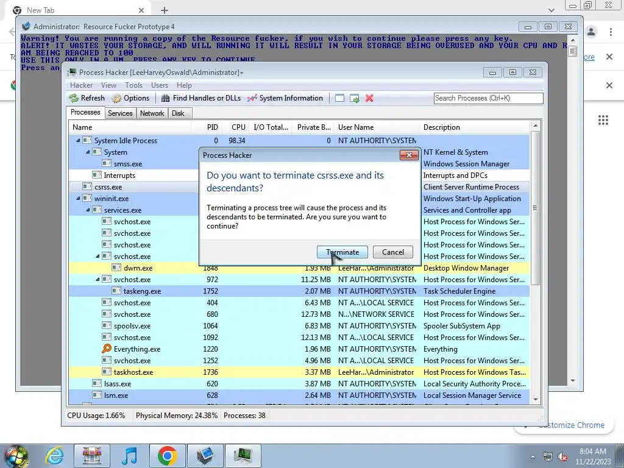
Task: Click the Everything.exe magnifier icon
Action: pos(106,349)
